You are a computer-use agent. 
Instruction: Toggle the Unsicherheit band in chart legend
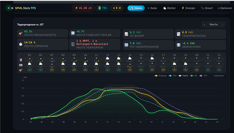(218, 76)
